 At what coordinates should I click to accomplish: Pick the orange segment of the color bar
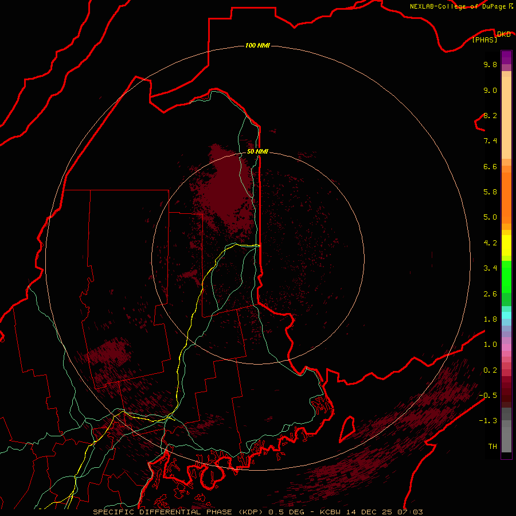506,198
